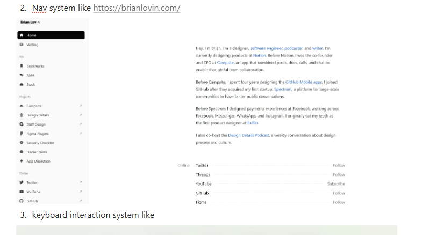The width and height of the screenshot is (422, 235).
Task: Click the Hacker News icon
Action: click(x=22, y=152)
